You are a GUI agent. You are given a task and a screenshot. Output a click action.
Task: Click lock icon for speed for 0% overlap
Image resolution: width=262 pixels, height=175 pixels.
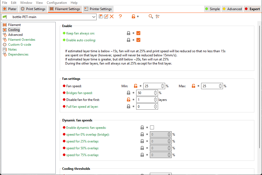click(142, 134)
